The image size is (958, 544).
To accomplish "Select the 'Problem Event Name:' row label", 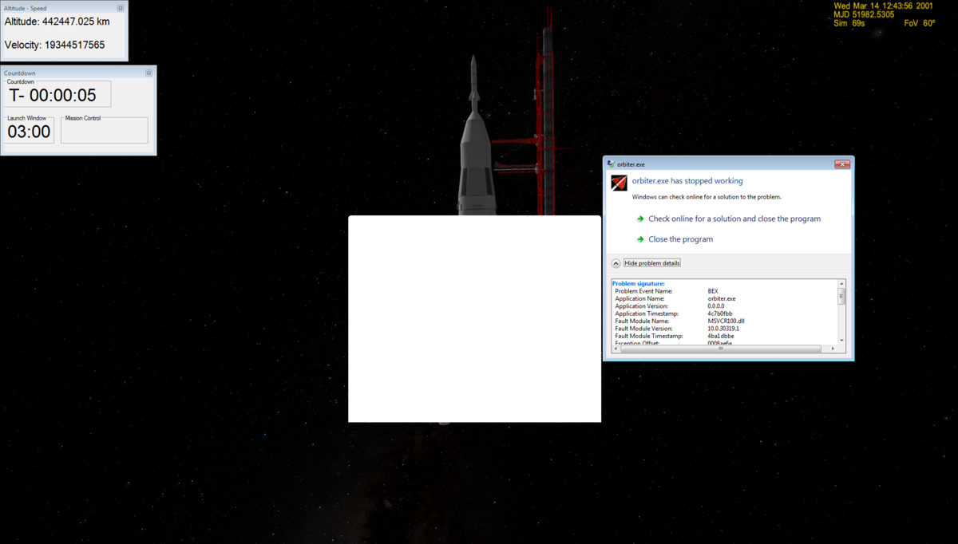I will click(x=643, y=291).
